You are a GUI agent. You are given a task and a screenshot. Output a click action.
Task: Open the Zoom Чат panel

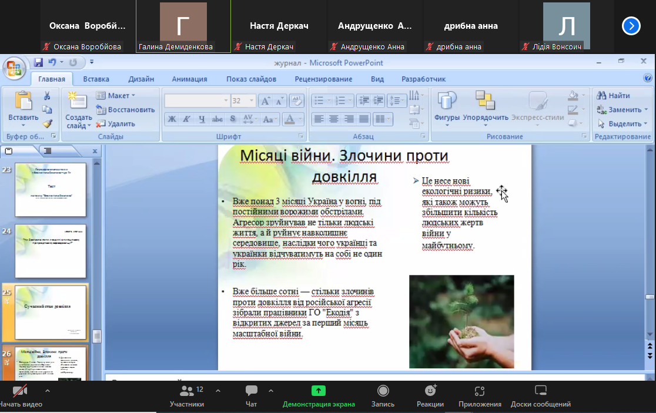(x=252, y=391)
